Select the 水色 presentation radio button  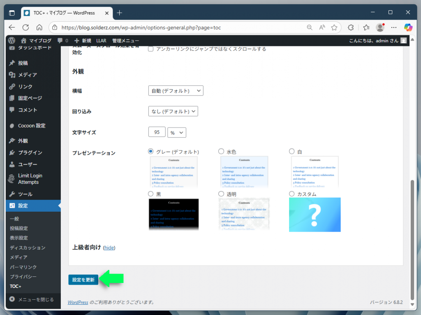point(221,151)
